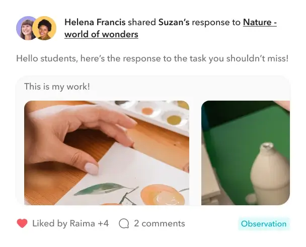The height and width of the screenshot is (247, 306).
Task: Show who liked via "Liked by" text
Action: pyautogui.click(x=50, y=223)
